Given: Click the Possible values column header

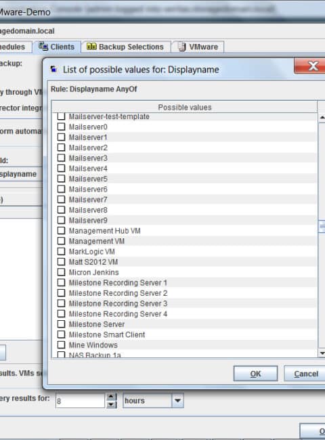Looking at the screenshot, I should pos(185,107).
